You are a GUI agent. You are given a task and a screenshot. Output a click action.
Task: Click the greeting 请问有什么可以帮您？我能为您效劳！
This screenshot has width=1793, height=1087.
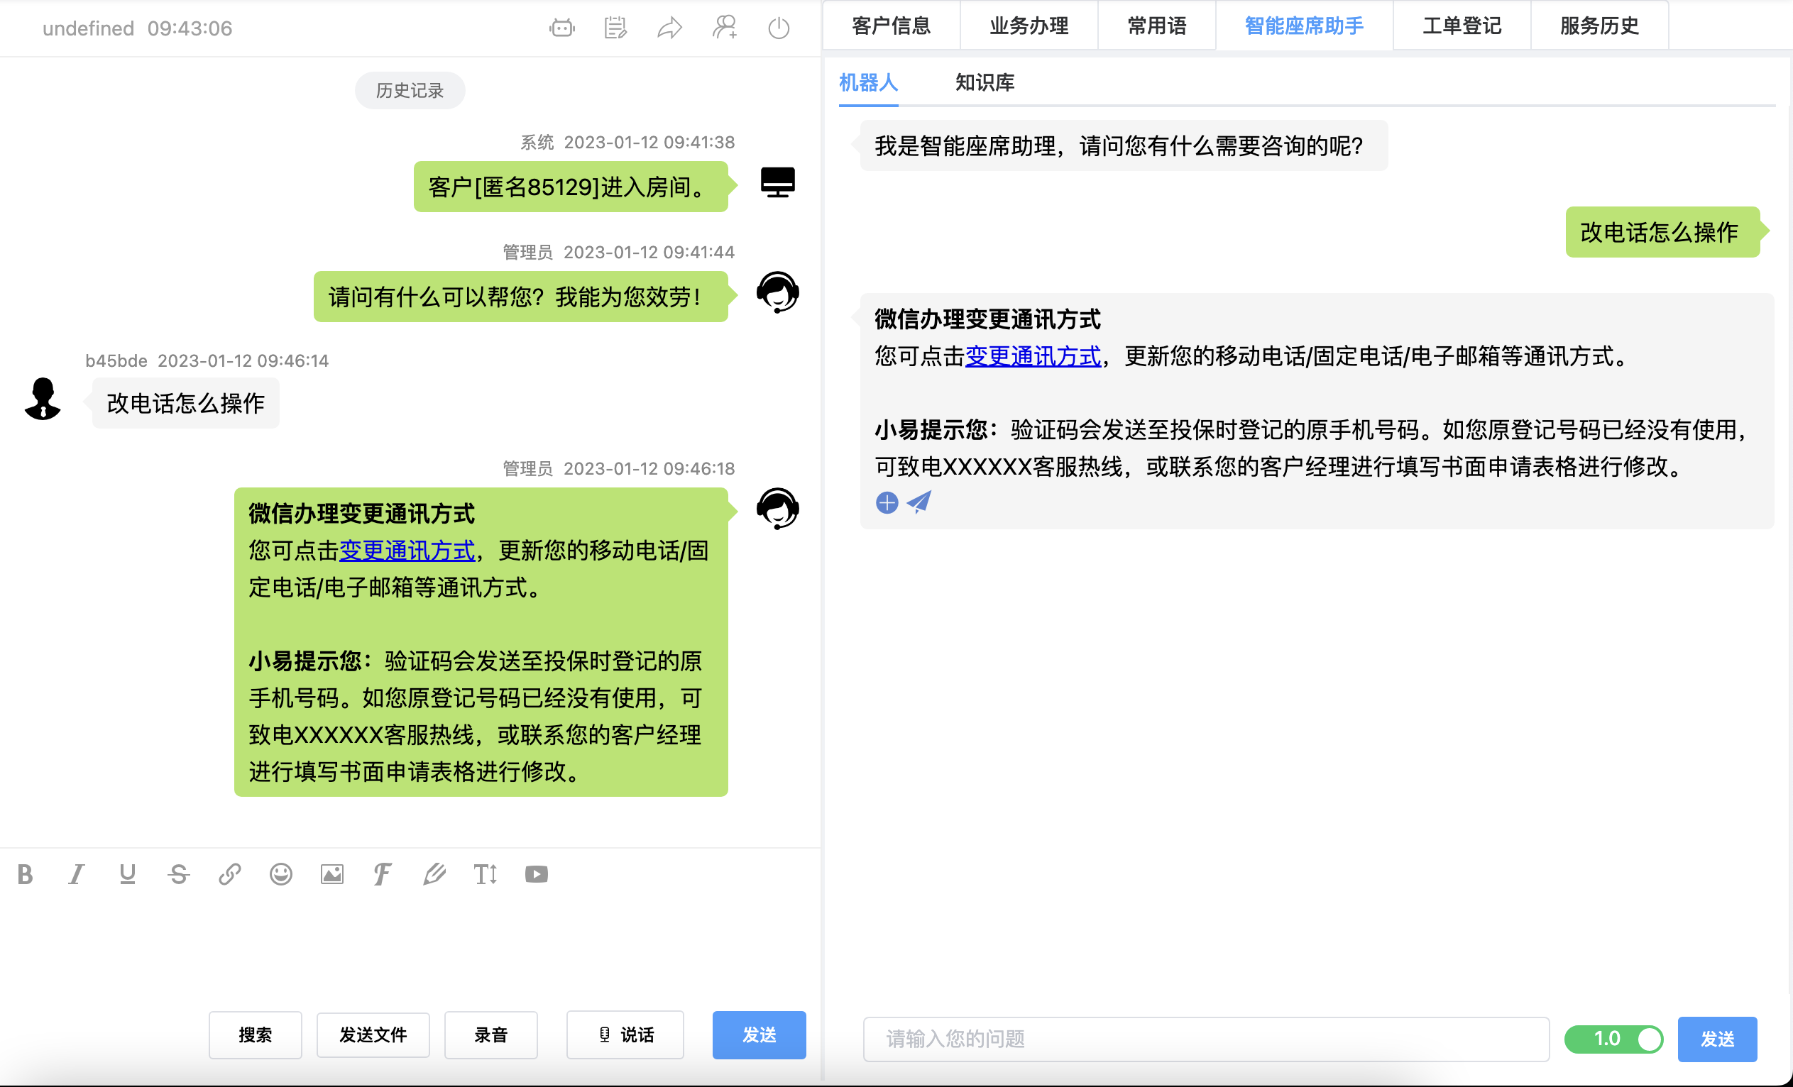pyautogui.click(x=520, y=297)
